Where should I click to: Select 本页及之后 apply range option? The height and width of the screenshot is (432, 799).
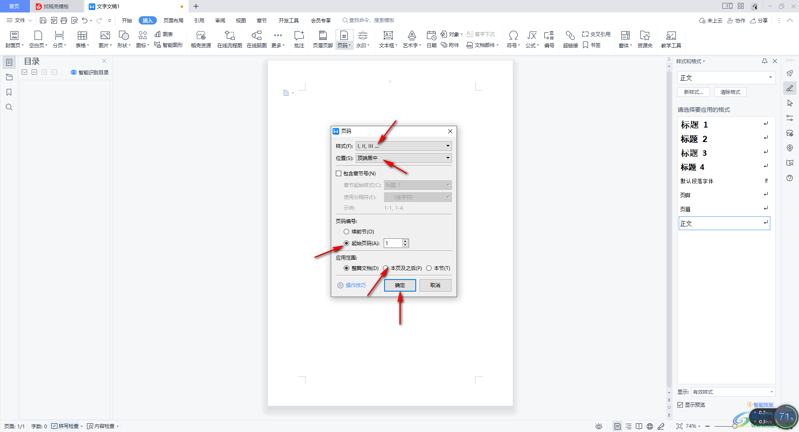tap(386, 268)
